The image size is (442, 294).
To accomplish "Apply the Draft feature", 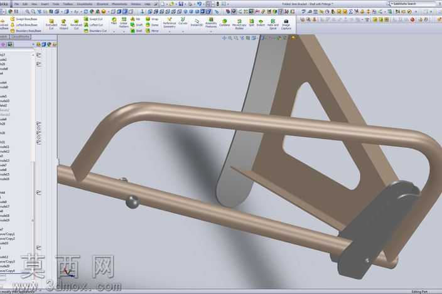I will (136, 24).
